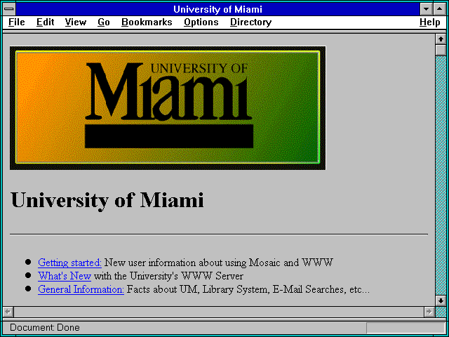
Task: Open the View menu
Action: 76,22
